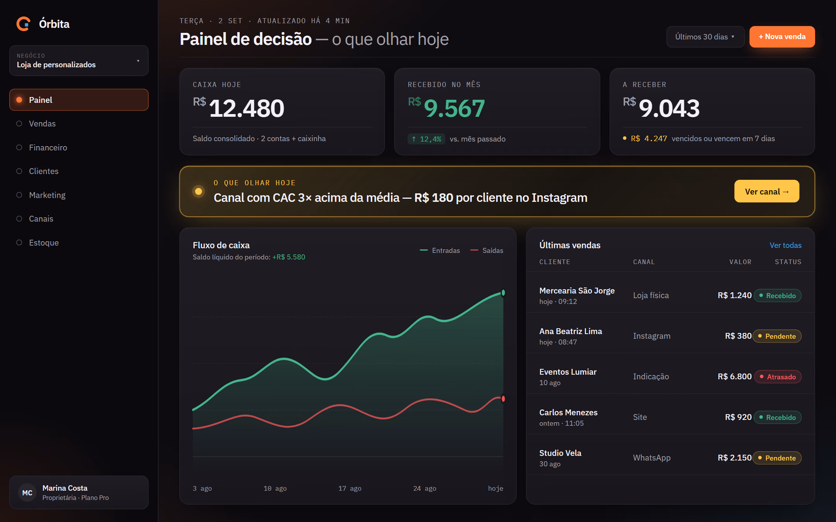Click Pendente badge for Ana Beatriz Lima
This screenshot has width=836, height=522.
777,336
